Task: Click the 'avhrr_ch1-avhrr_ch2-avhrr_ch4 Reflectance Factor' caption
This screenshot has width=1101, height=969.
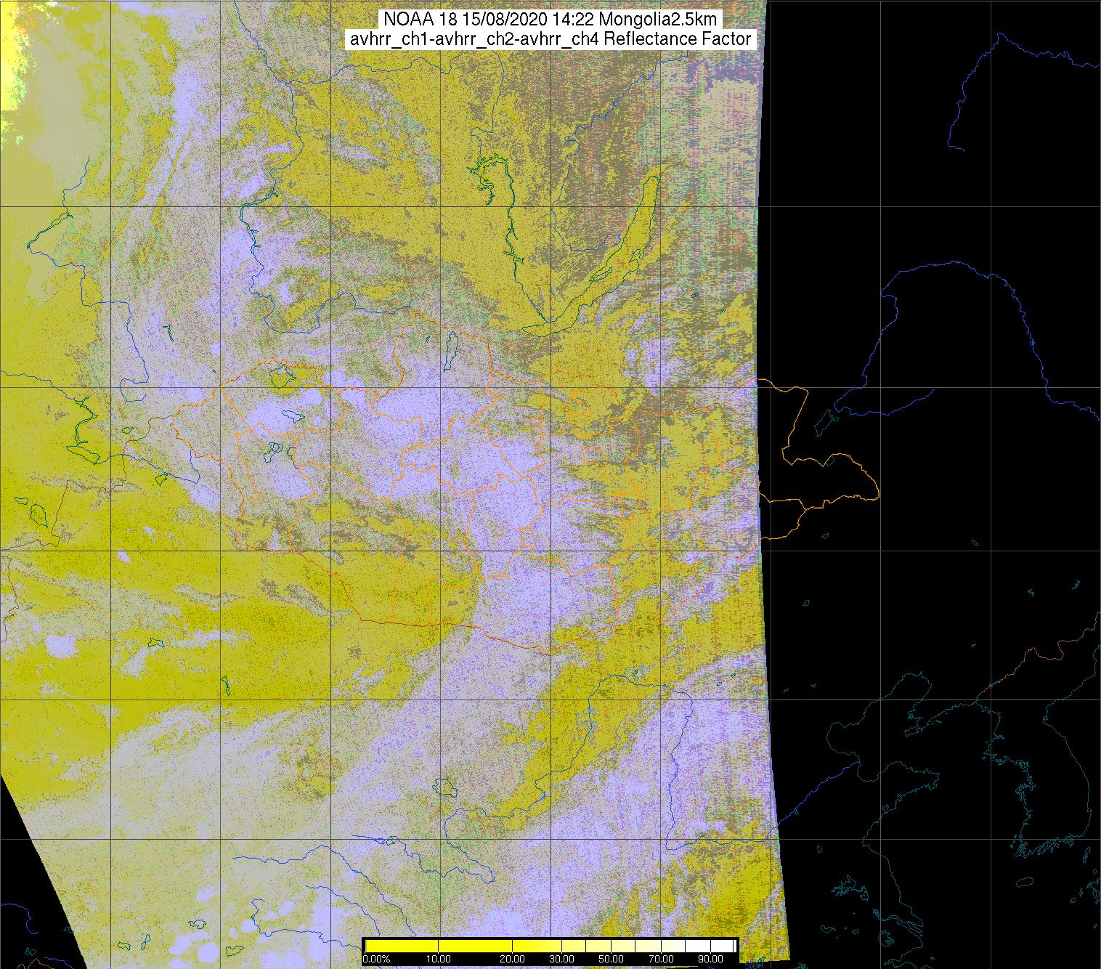Action: coord(550,39)
